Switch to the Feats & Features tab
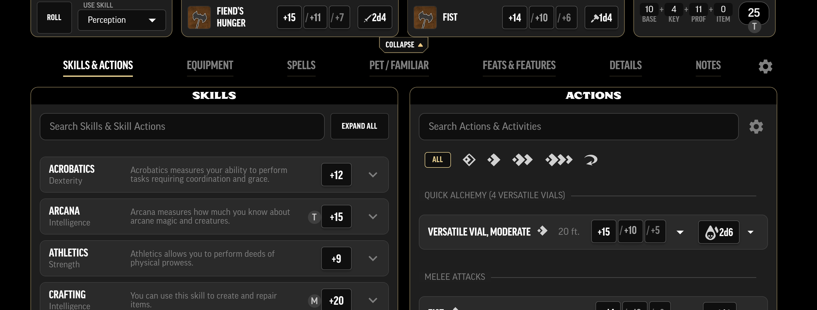Image resolution: width=817 pixels, height=310 pixels. 519,65
